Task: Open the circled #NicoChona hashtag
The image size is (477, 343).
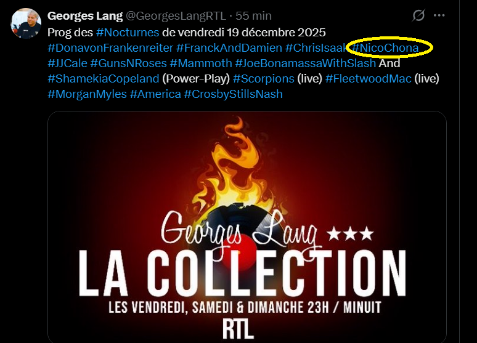Action: 385,48
